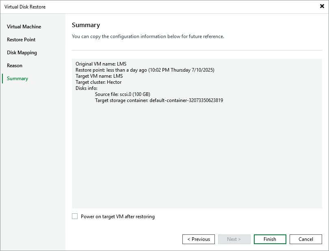Viewport: 329px width, 251px height.
Task: Enable Power on target VM after restoring
Action: coord(75,216)
